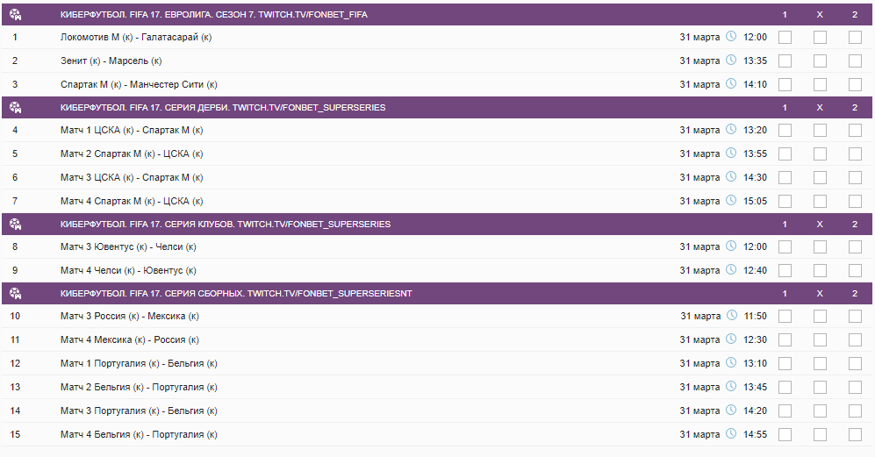875x457 pixels.
Task: Click clock icon for Зенит - Марсель match
Action: coord(731,61)
